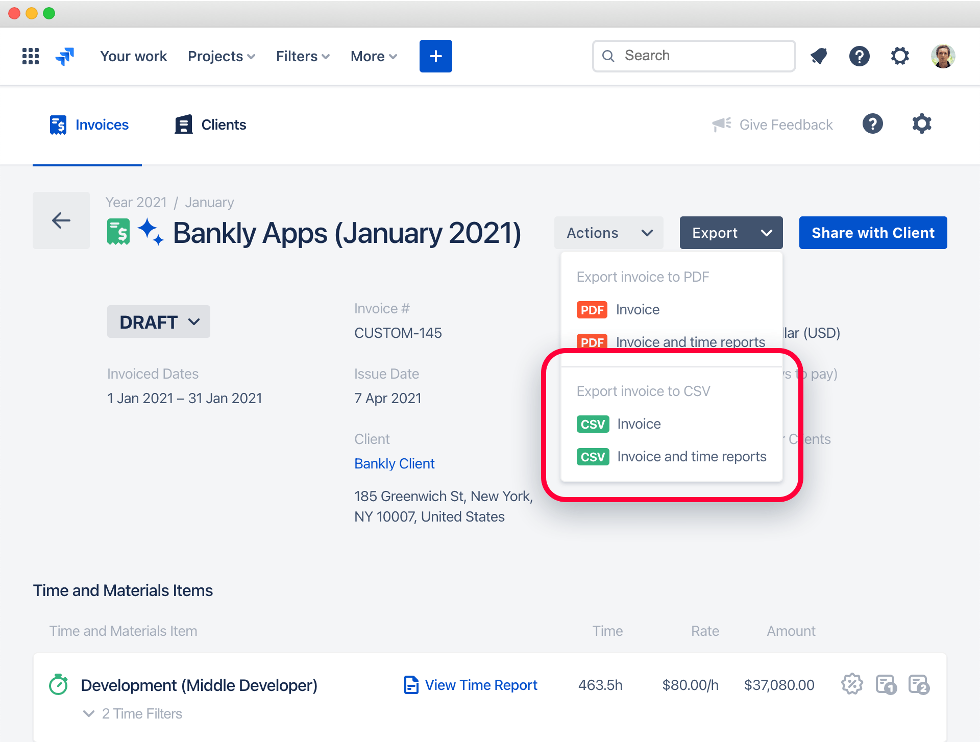
Task: Open notifications via the bell icon
Action: [x=818, y=56]
